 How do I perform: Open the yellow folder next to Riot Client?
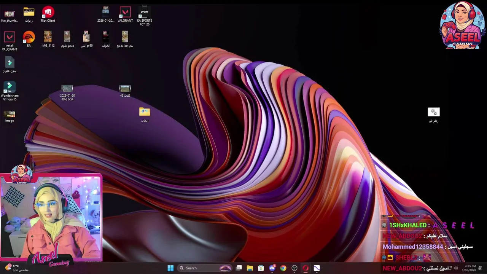pos(29,14)
